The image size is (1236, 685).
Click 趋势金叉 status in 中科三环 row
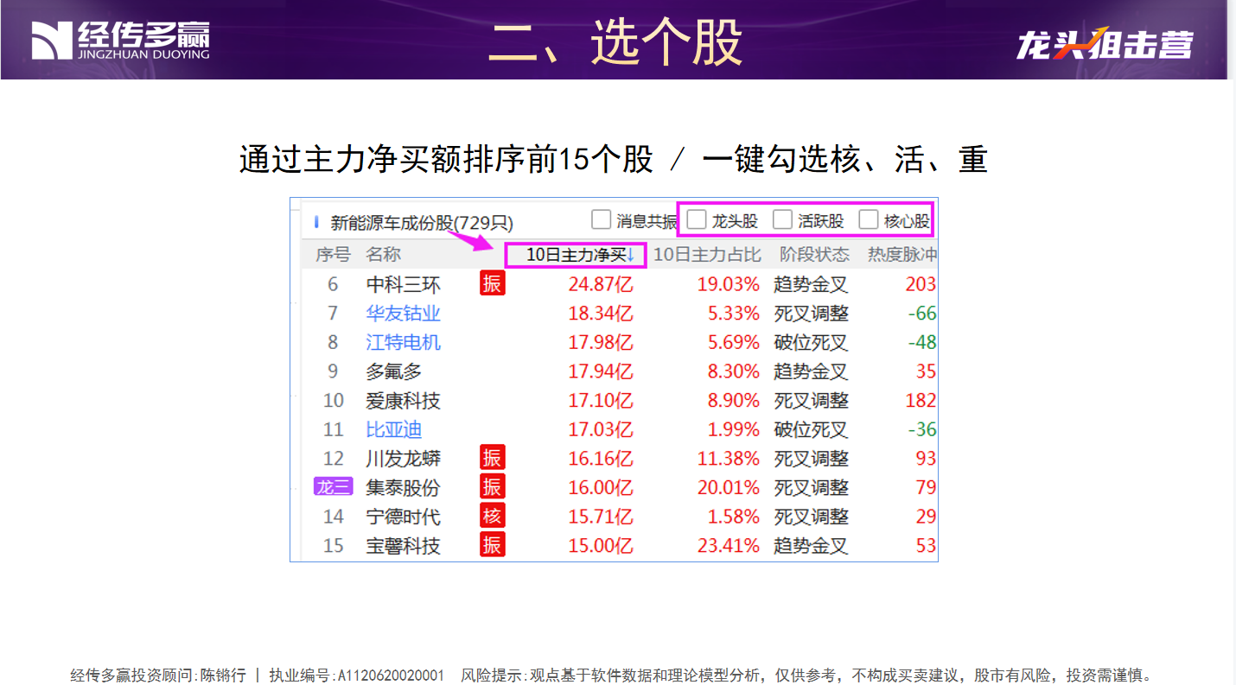[811, 284]
